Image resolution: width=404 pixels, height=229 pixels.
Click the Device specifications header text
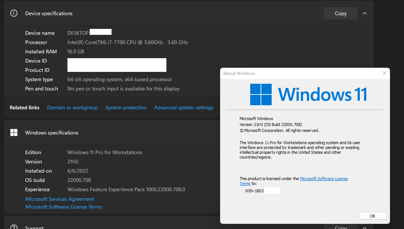49,13
